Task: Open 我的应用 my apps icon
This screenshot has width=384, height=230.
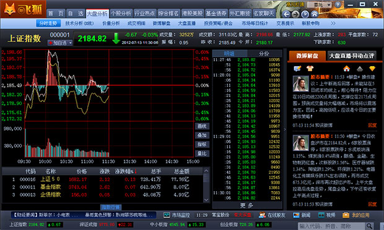Action: [x=346, y=215]
